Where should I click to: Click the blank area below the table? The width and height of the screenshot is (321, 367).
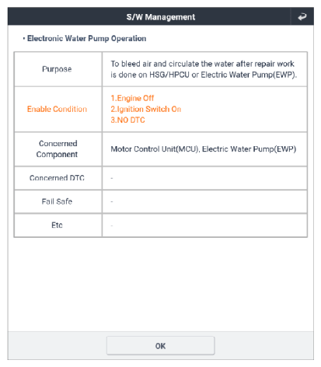pyautogui.click(x=161, y=284)
